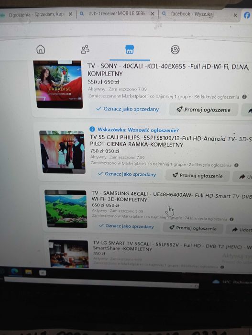Open the Sony TV listing thumbnail
This screenshot has width=252, height=335.
[x=58, y=84]
